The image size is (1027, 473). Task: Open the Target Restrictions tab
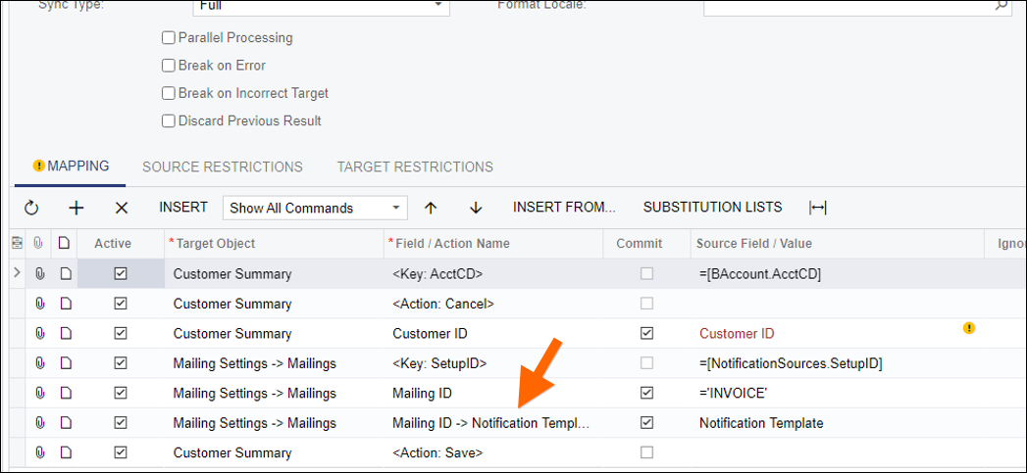pos(414,166)
